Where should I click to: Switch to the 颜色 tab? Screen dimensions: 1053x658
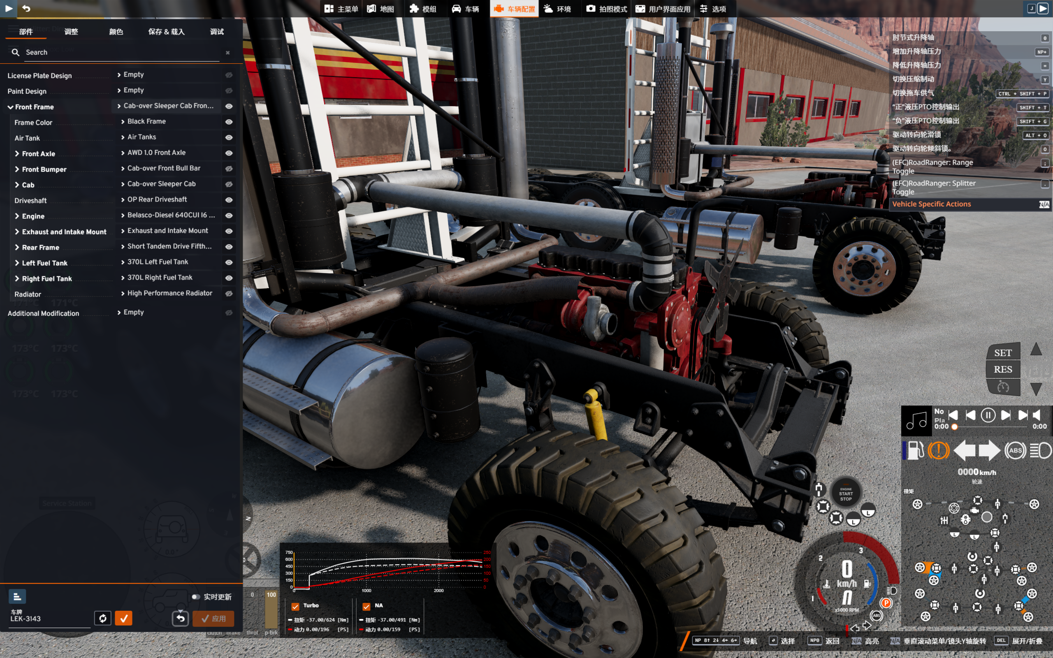[116, 32]
